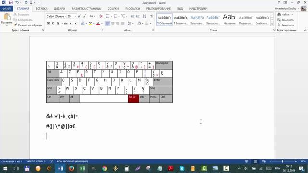The image size is (308, 173).
Task: Click the French language status indicator
Action: (72, 161)
